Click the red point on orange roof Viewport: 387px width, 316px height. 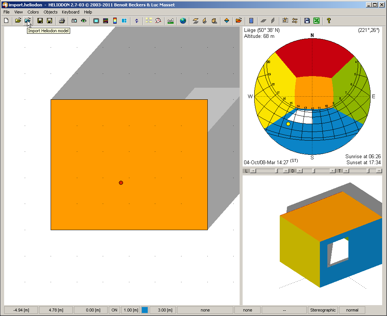click(121, 183)
